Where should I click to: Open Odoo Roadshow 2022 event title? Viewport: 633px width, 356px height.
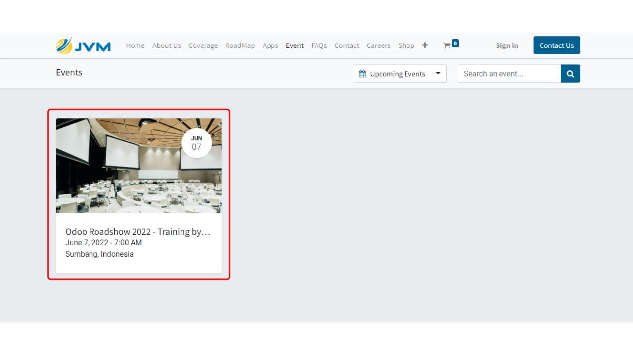point(138,232)
